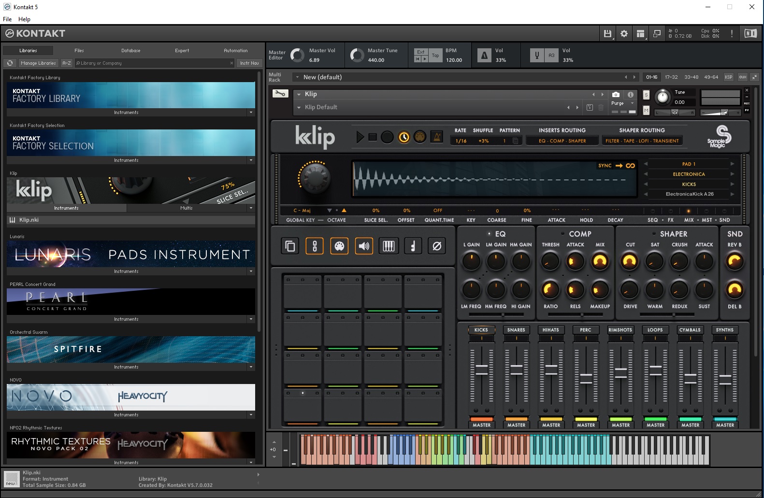Click the Instr Nav button

249,63
